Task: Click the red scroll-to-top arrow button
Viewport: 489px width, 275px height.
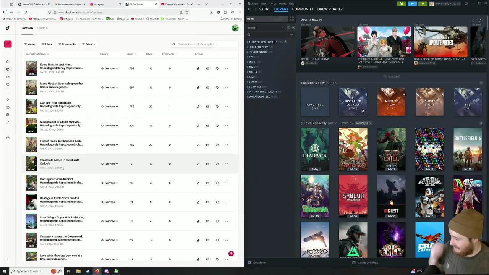Action: tap(231, 254)
